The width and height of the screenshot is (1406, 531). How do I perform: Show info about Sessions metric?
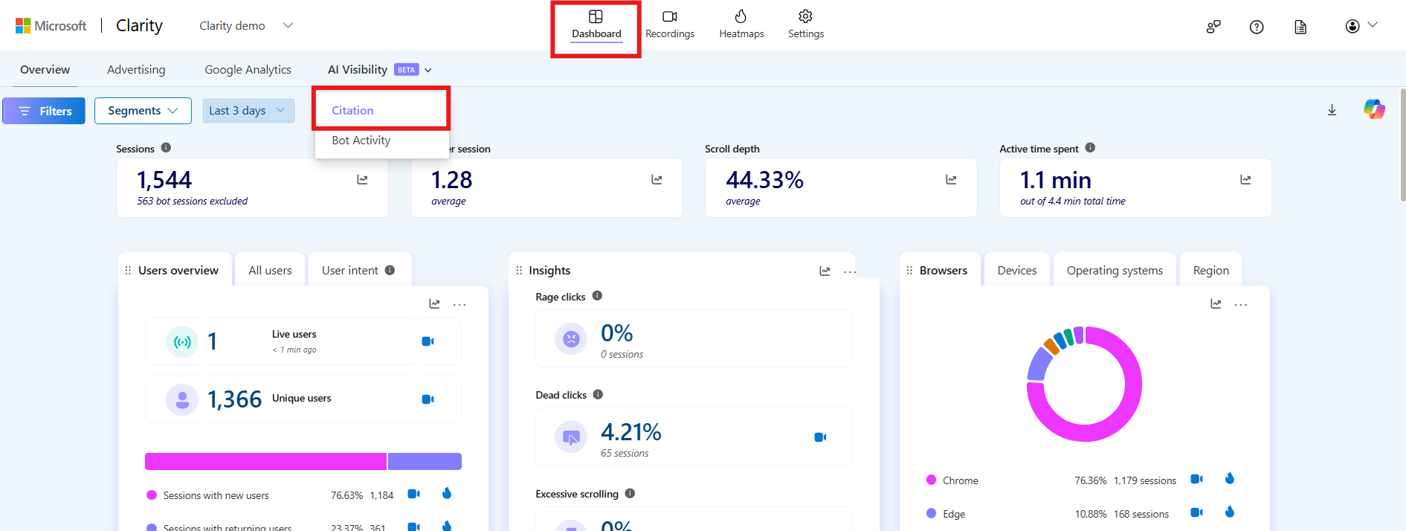166,148
